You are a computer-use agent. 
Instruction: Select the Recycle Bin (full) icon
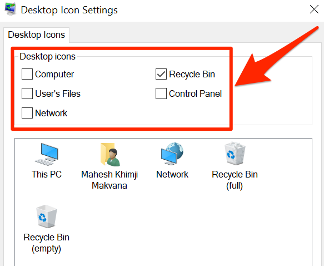(235, 153)
